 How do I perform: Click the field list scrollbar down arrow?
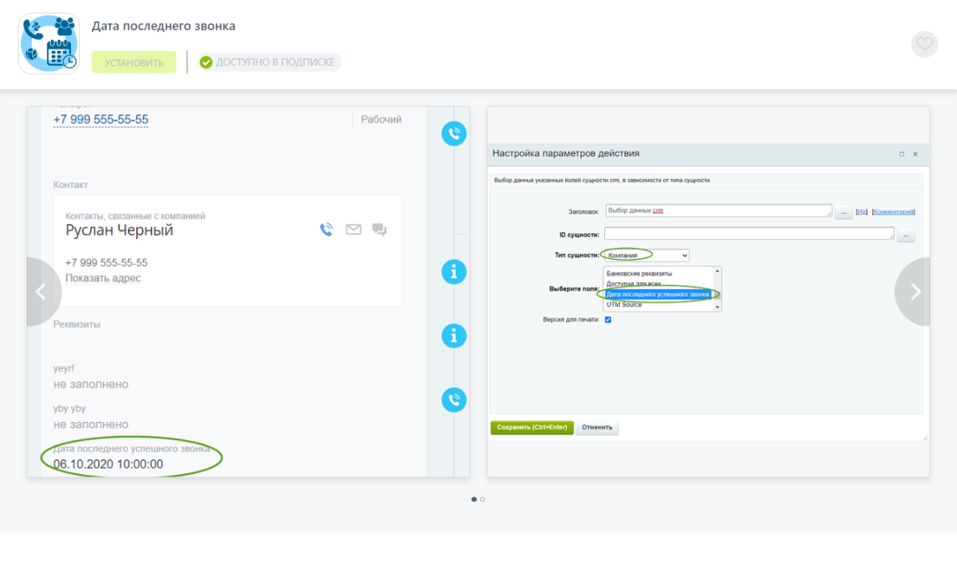[x=718, y=307]
